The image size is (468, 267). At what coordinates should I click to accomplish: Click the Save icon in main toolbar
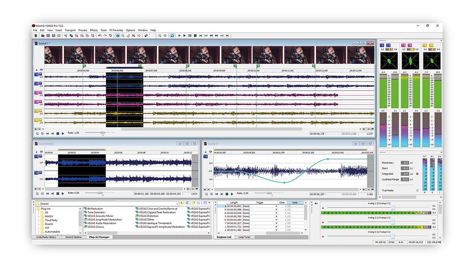(48, 36)
